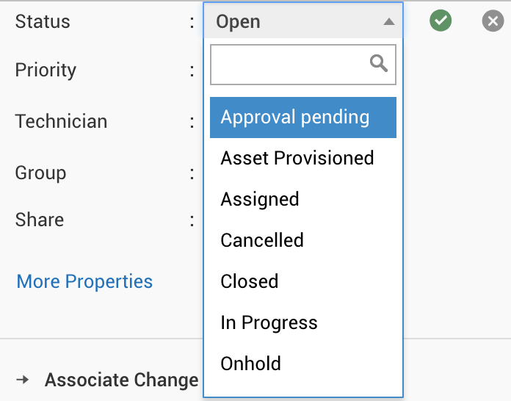The height and width of the screenshot is (401, 511).
Task: Click the Group field label
Action: 40,173
